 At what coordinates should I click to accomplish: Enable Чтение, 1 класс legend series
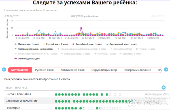tap(145, 49)
